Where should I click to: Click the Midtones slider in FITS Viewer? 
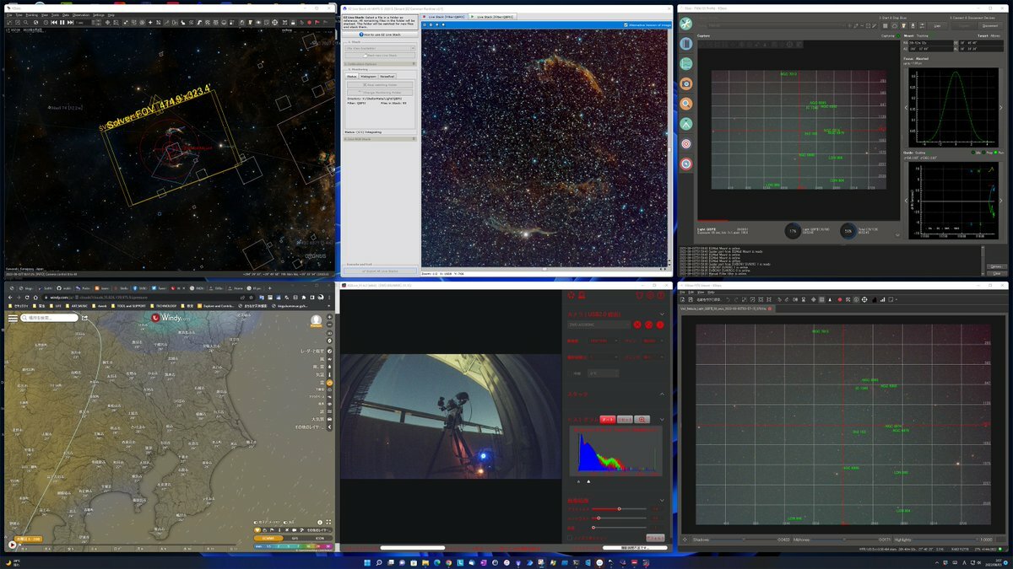tap(844, 539)
